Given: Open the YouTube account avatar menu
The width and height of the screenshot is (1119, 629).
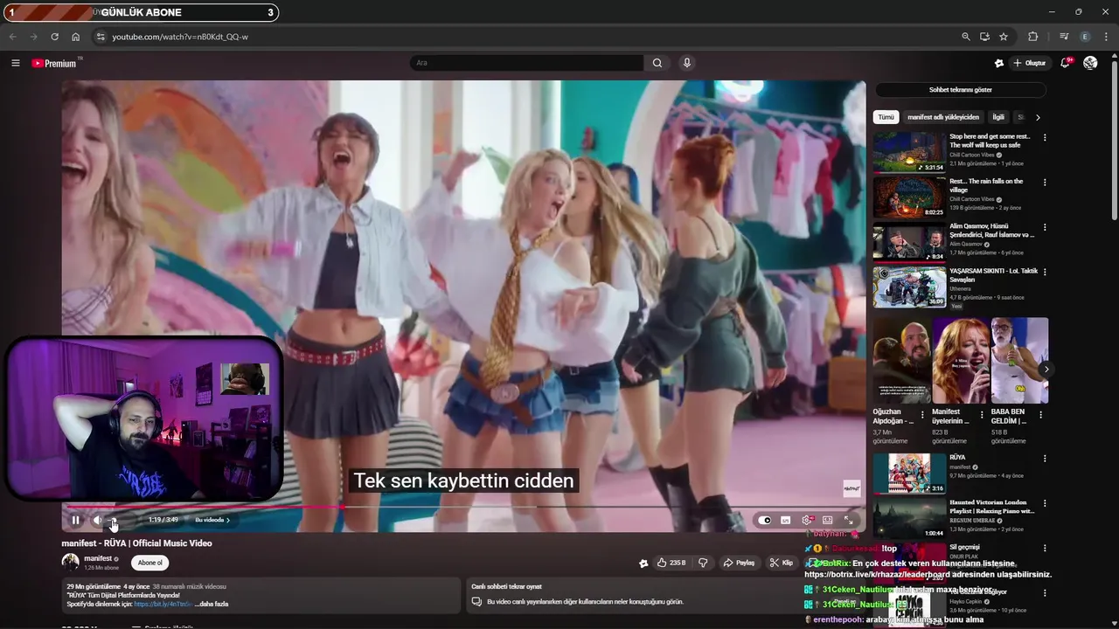Looking at the screenshot, I should [x=1090, y=63].
